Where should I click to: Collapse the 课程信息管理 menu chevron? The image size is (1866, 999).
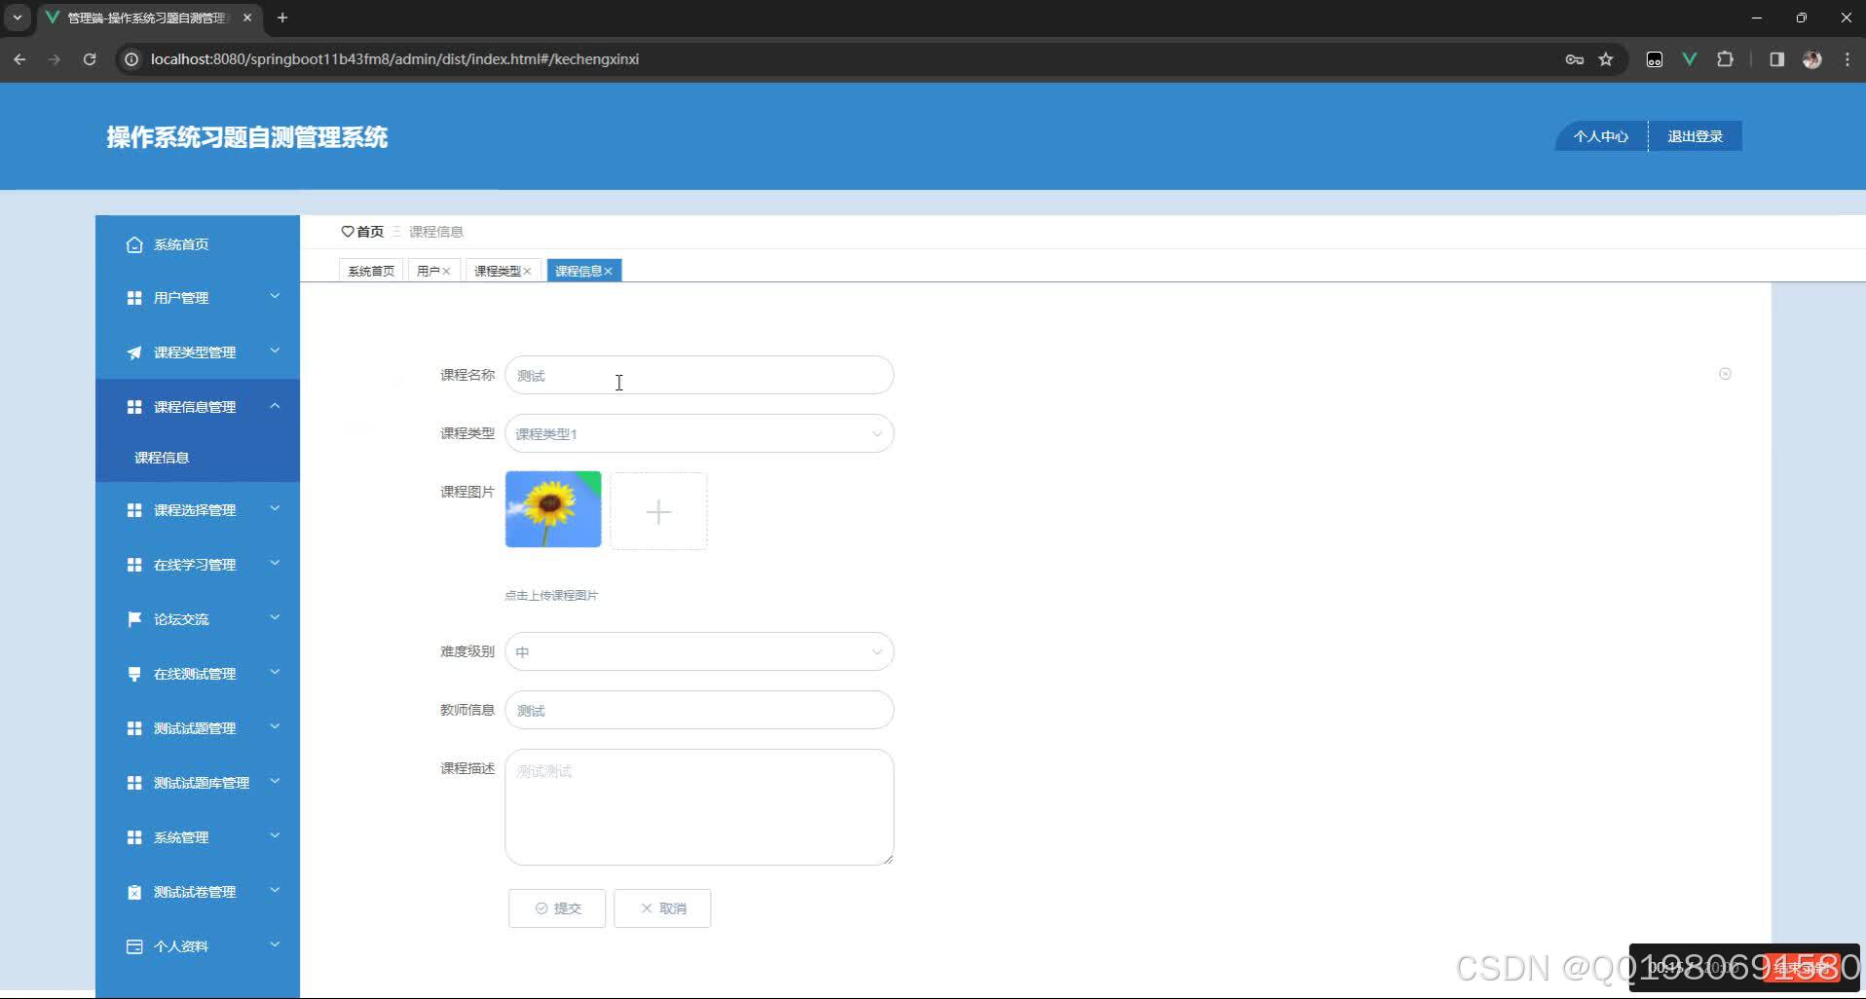click(275, 405)
